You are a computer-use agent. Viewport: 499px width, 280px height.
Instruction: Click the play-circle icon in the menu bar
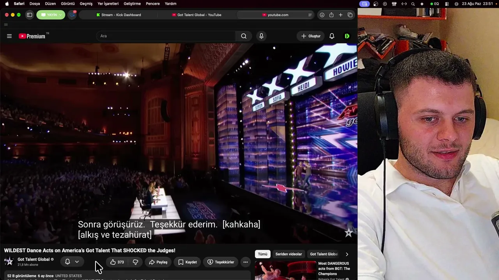tap(385, 3)
